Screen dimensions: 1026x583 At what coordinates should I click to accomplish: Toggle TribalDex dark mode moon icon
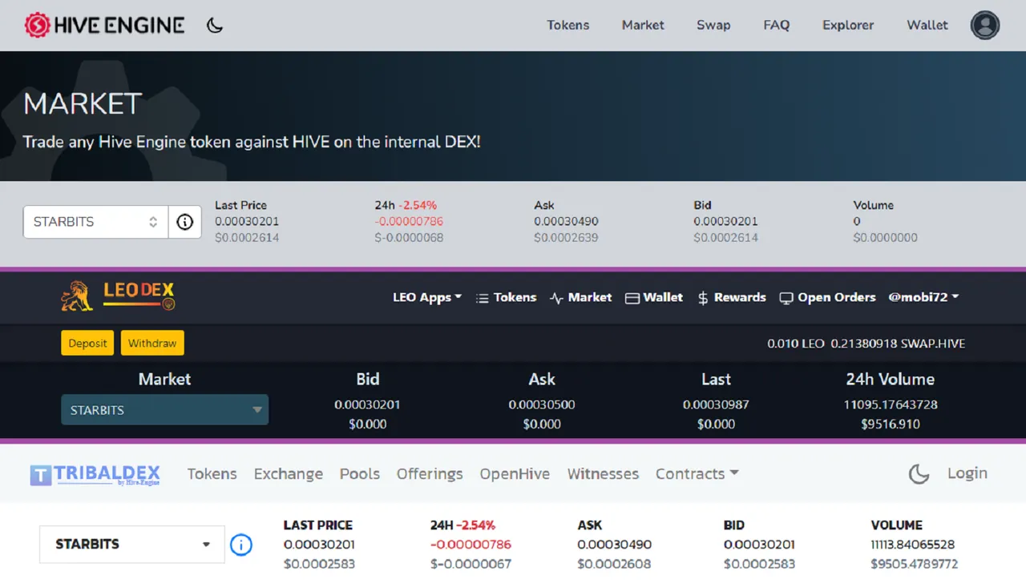pos(919,474)
